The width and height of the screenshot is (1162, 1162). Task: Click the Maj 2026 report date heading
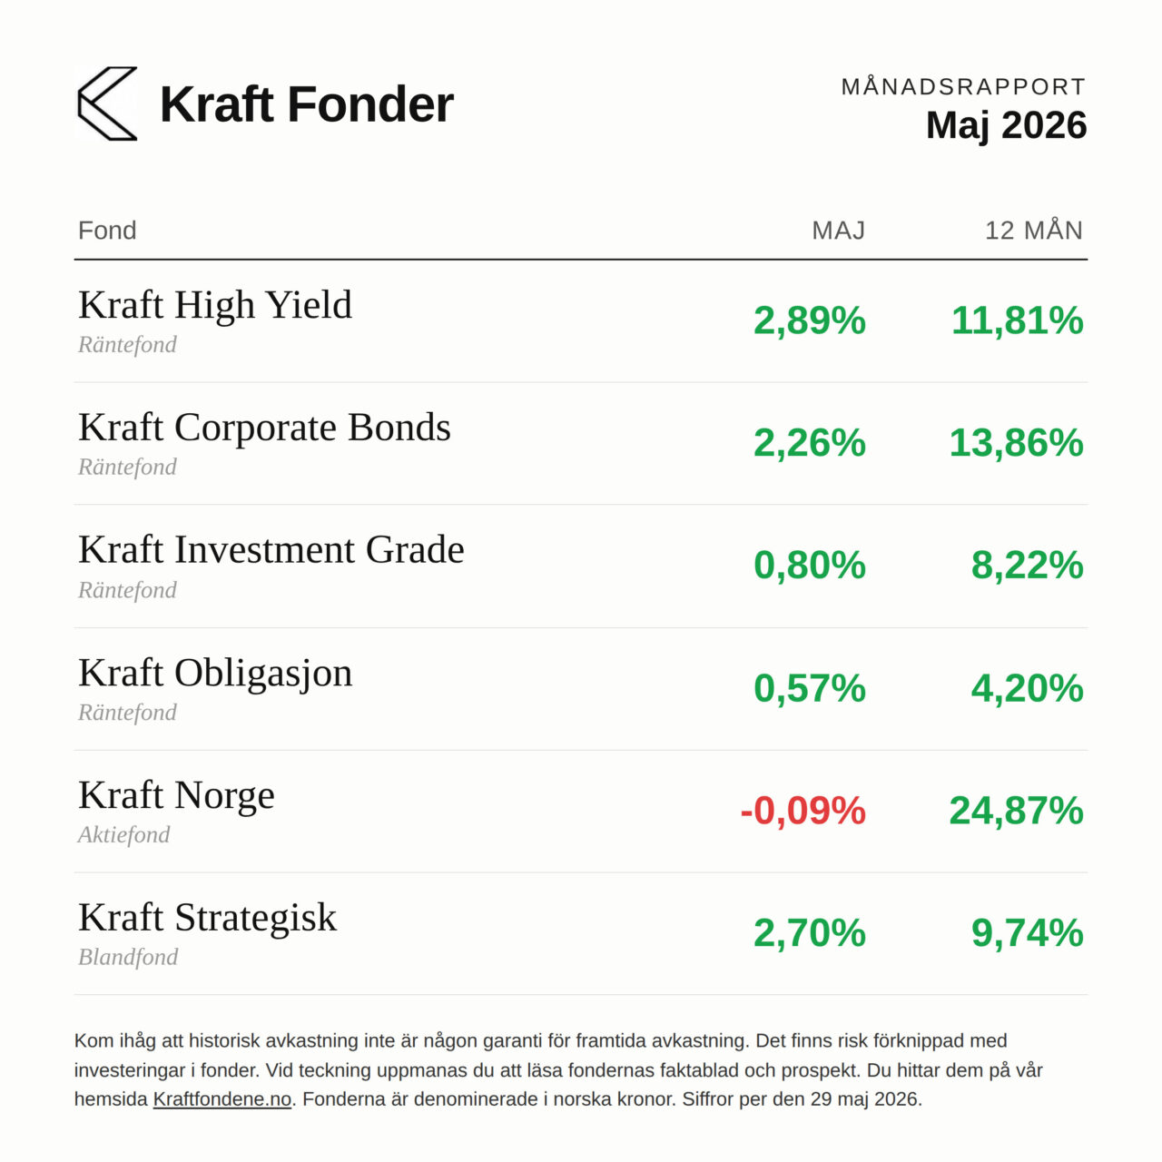1006,125
